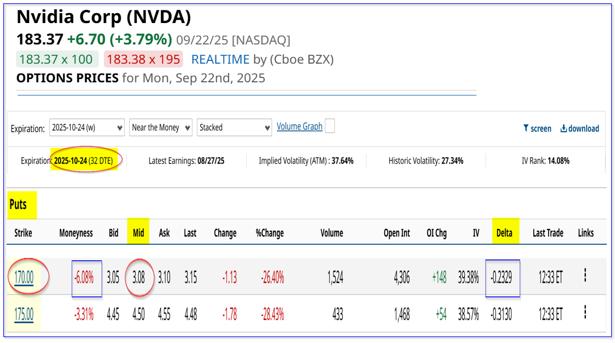Open the 170.00 strike put link

click(24, 278)
